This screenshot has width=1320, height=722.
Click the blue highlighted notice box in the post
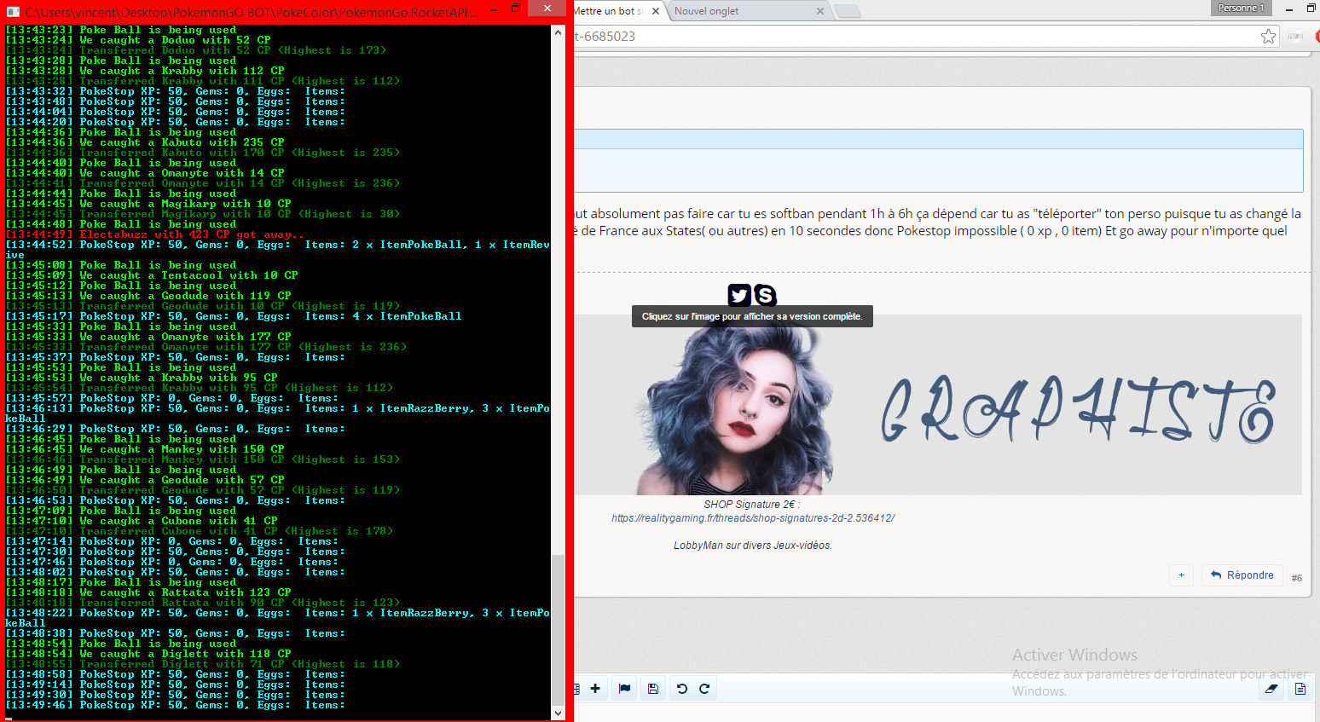(x=938, y=160)
